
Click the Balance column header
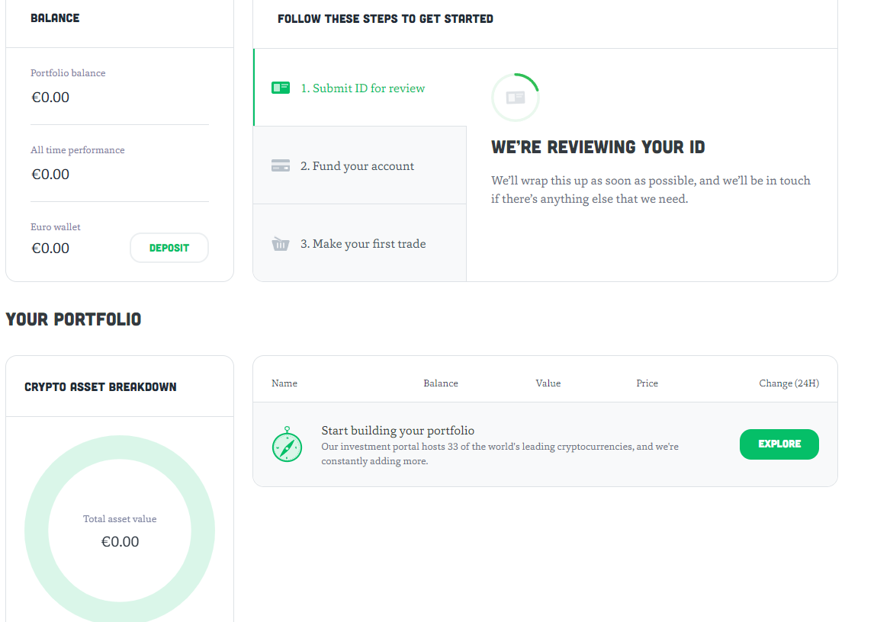441,383
